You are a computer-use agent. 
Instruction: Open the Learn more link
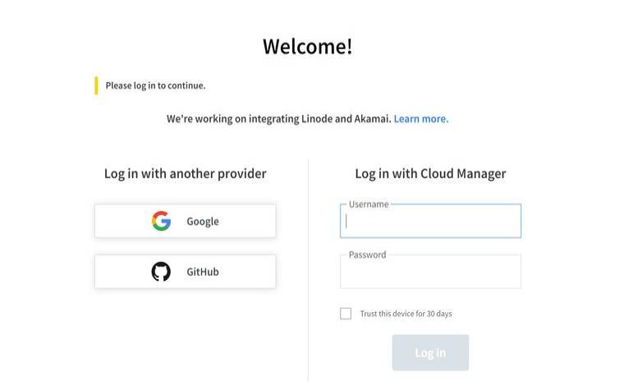420,118
